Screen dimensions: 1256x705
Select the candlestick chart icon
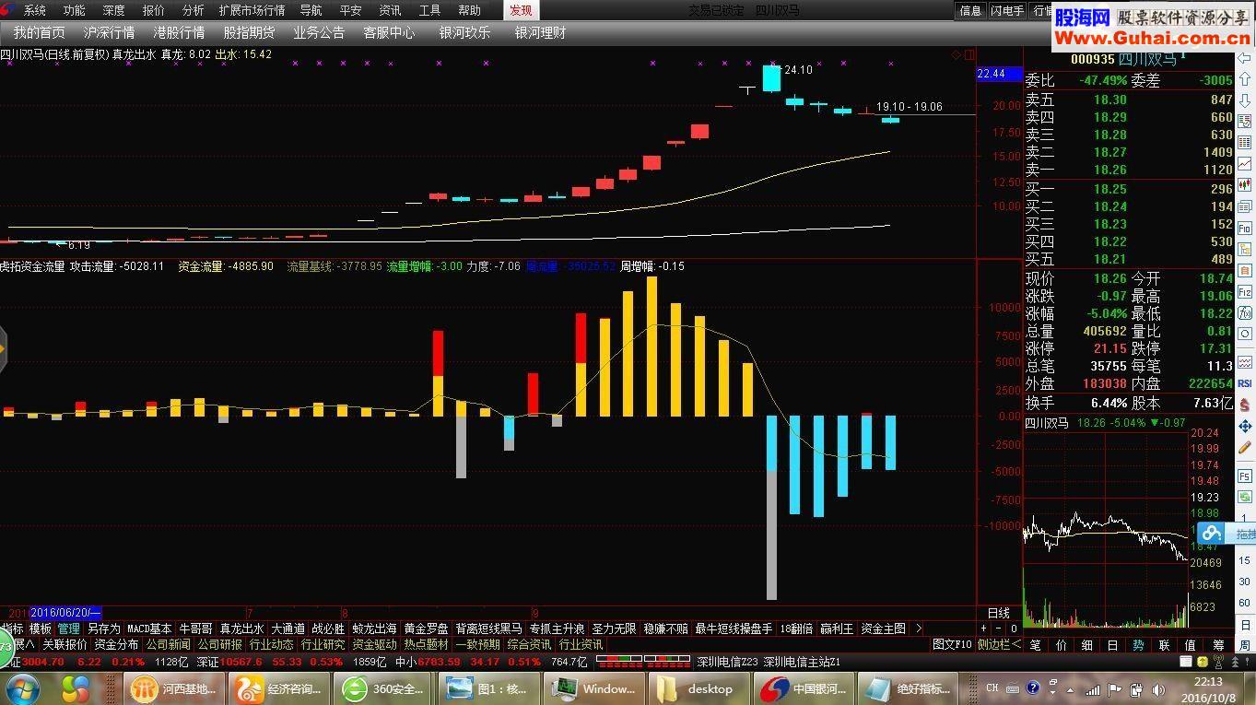tap(1244, 184)
